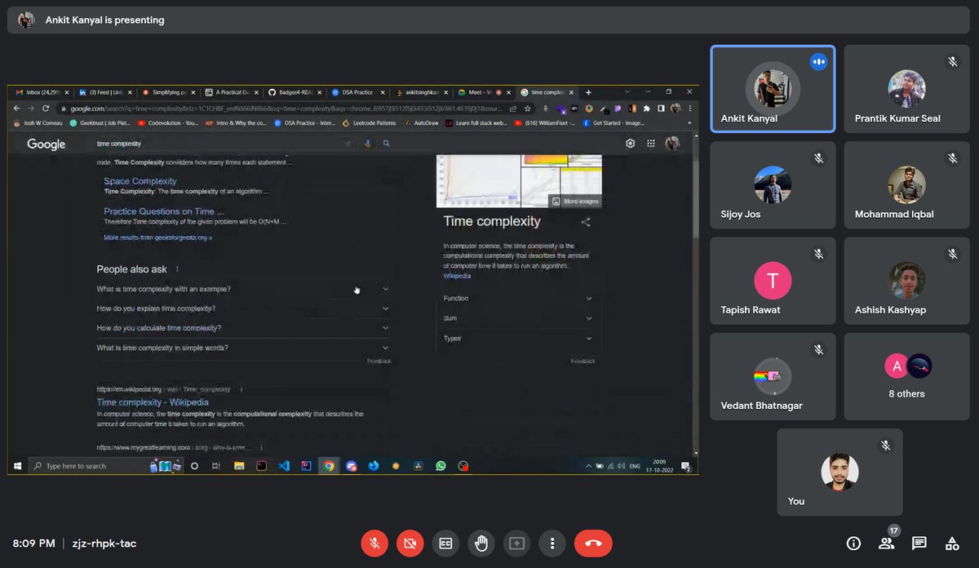Screen dimensions: 979x568
Task: Select Ankit Kanyal's participant tile
Action: click(x=773, y=89)
